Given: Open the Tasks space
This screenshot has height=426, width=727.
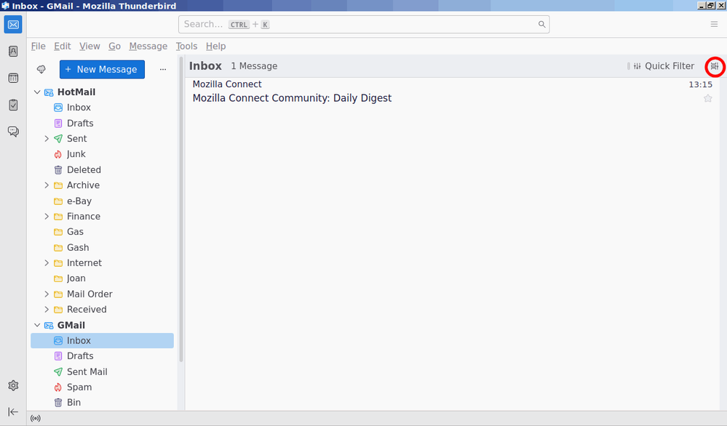Looking at the screenshot, I should (x=13, y=105).
